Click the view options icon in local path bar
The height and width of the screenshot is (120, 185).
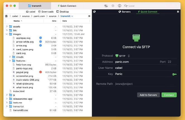point(89,16)
